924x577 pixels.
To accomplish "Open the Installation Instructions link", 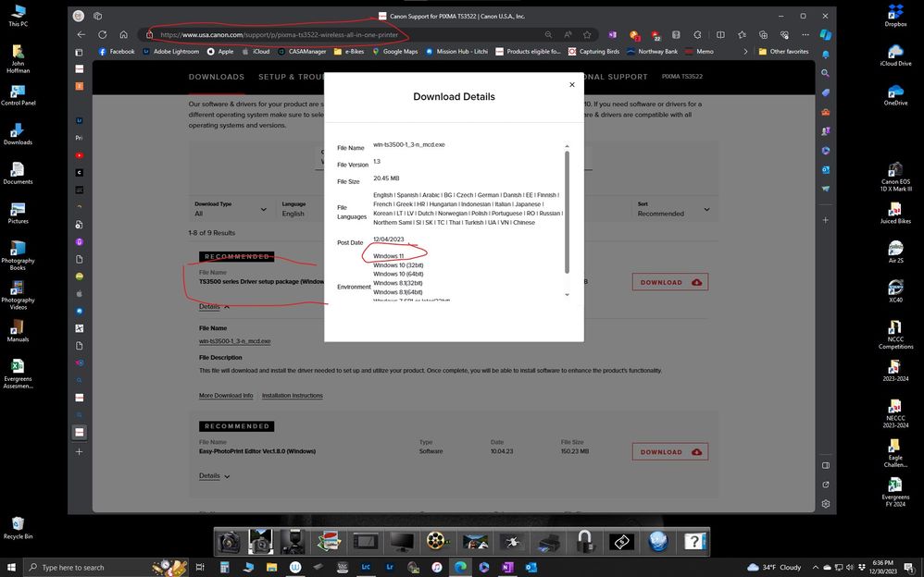I will pos(292,396).
